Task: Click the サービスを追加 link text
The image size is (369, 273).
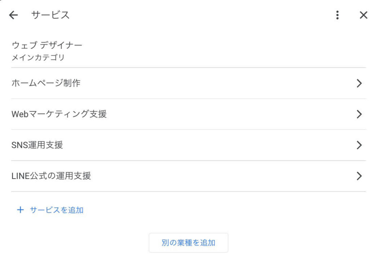Action: tap(57, 210)
